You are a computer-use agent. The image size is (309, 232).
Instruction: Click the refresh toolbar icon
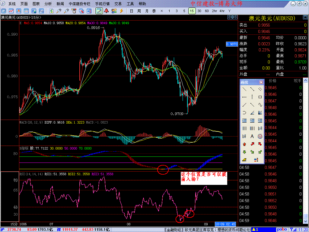tap(51, 11)
